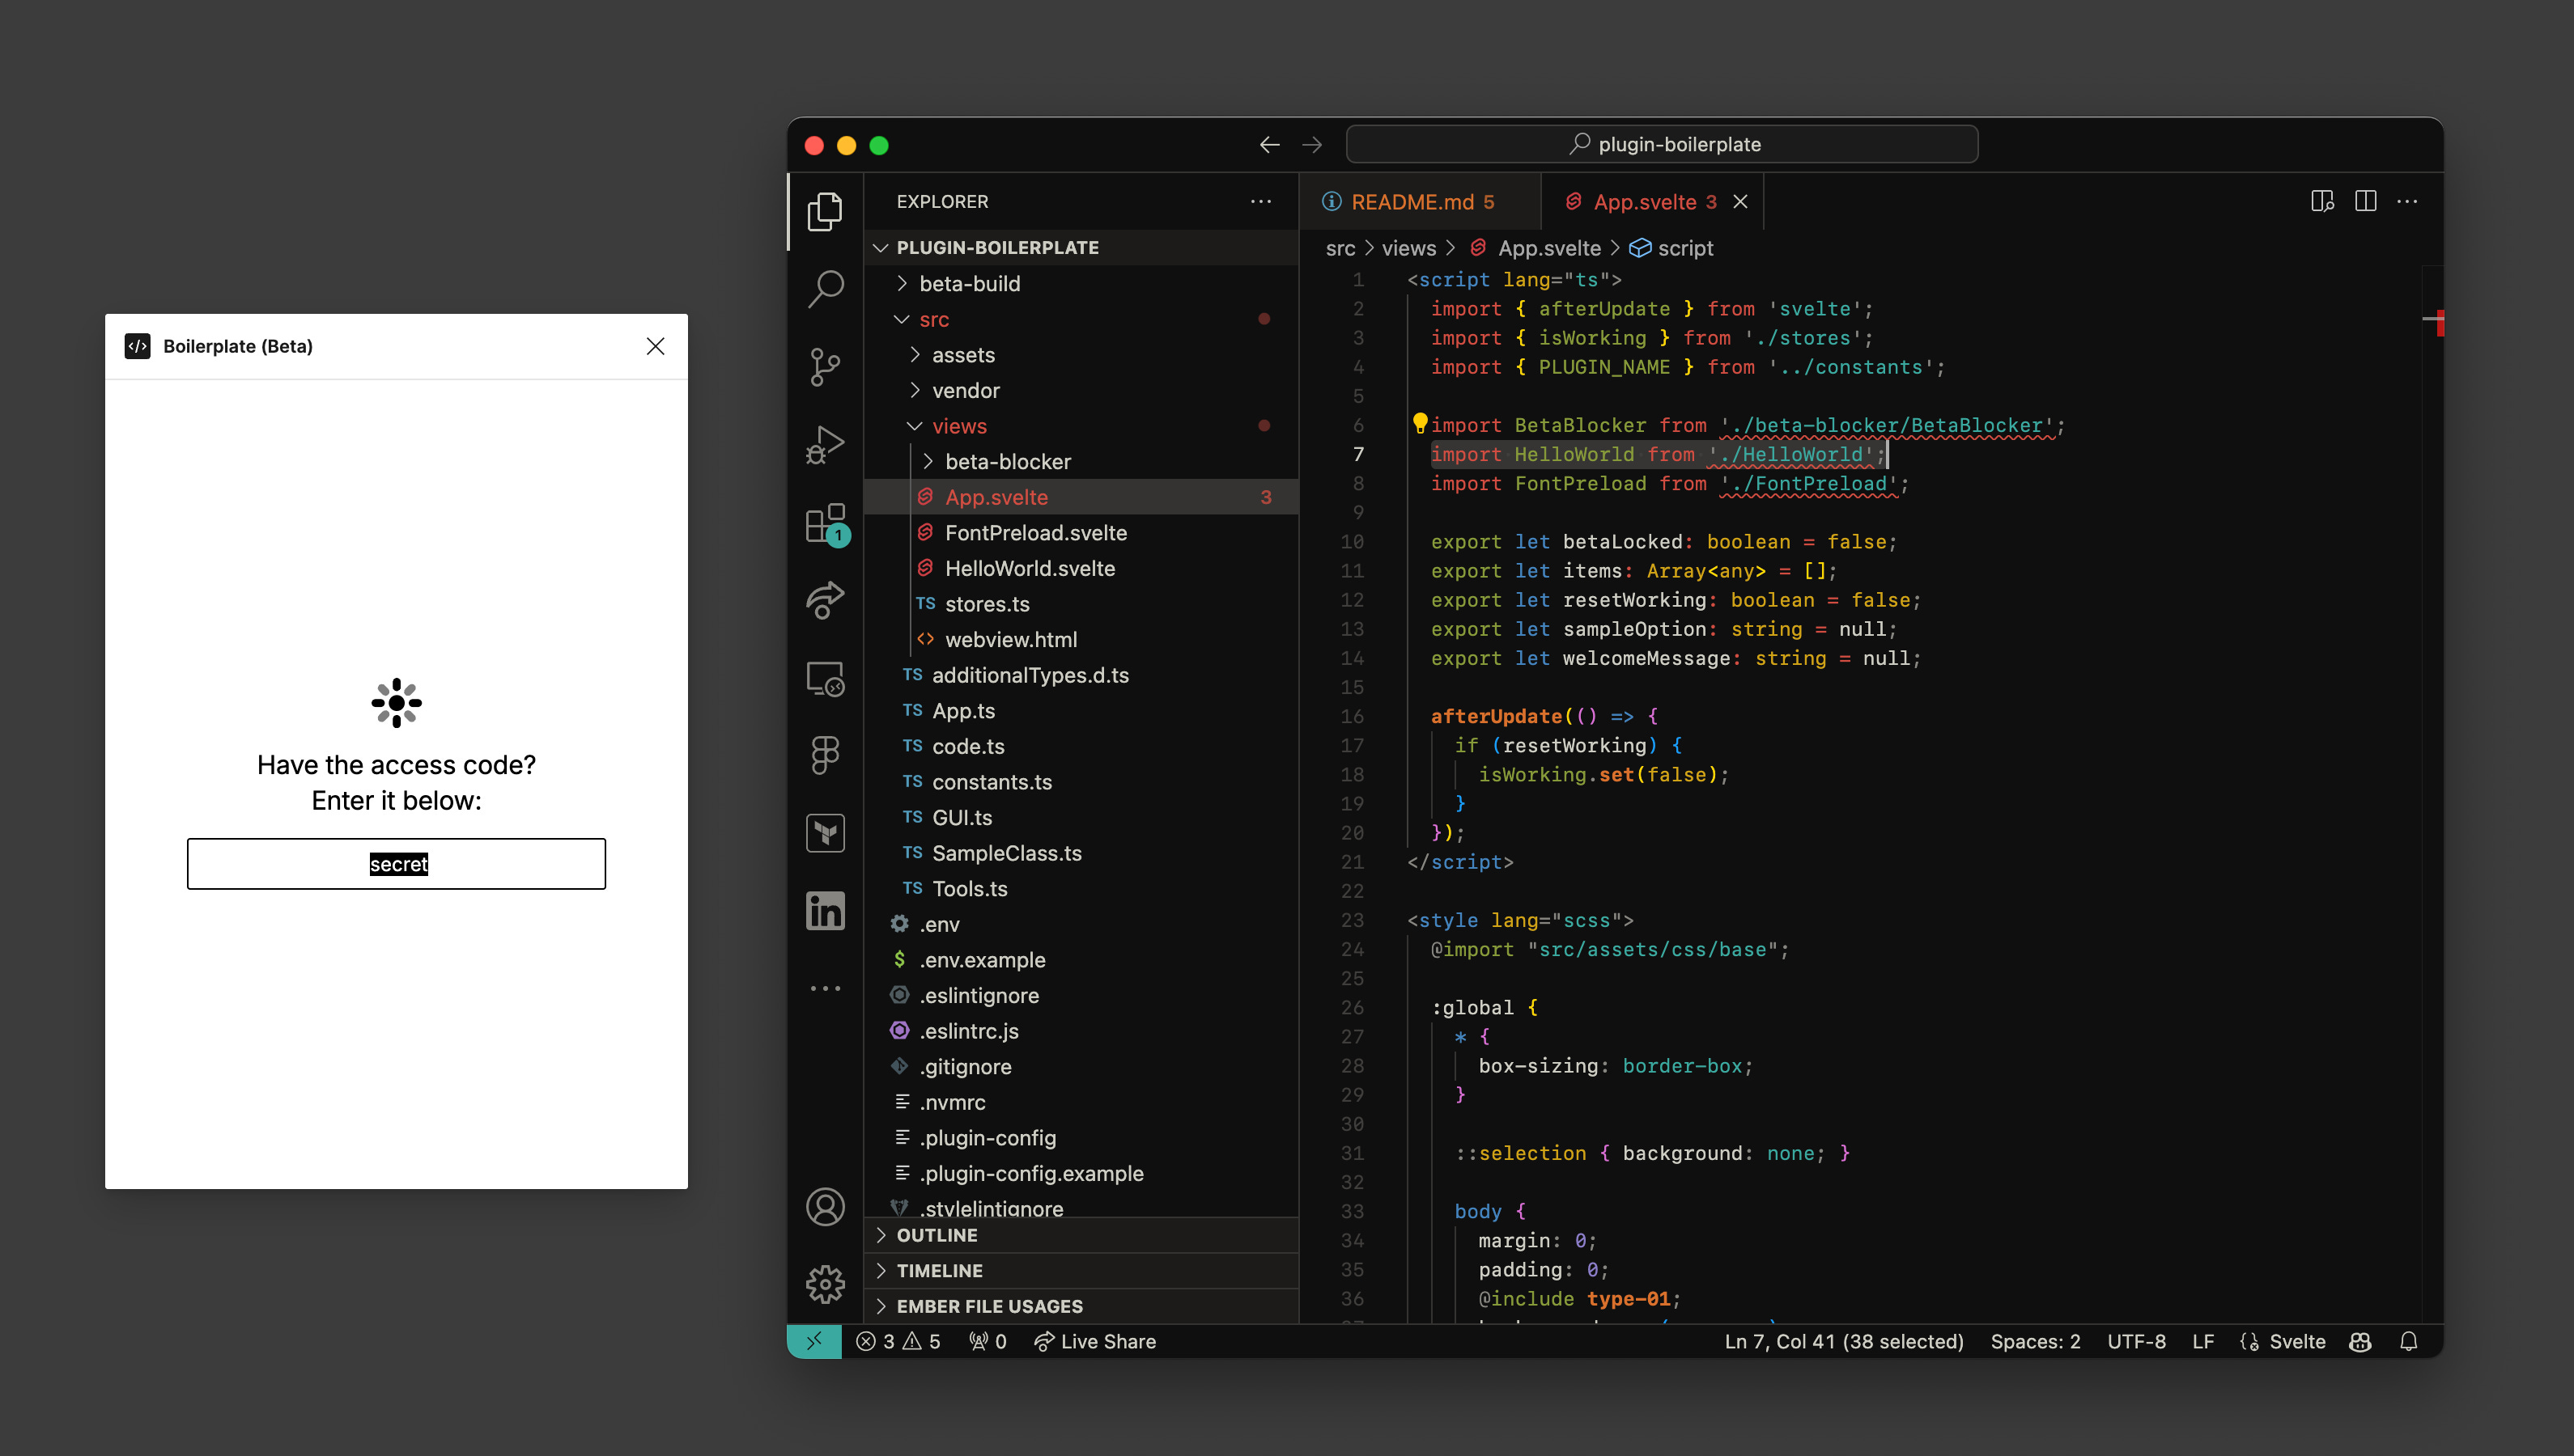
Task: Show code action lightbulb on line 6
Action: pyautogui.click(x=1419, y=423)
